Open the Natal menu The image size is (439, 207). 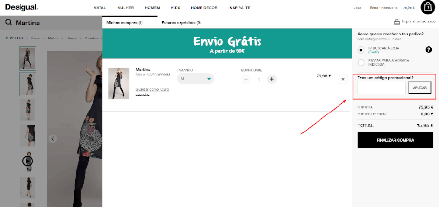click(x=100, y=8)
